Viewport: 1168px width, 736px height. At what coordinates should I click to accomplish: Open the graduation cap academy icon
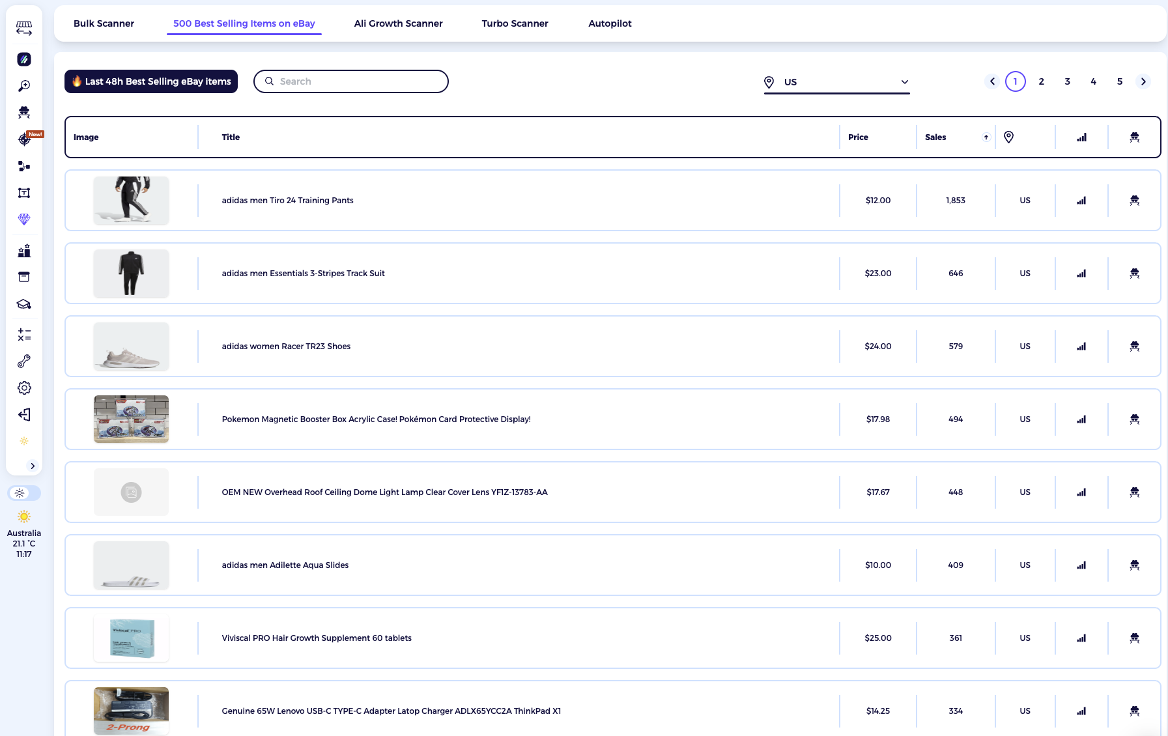24,304
